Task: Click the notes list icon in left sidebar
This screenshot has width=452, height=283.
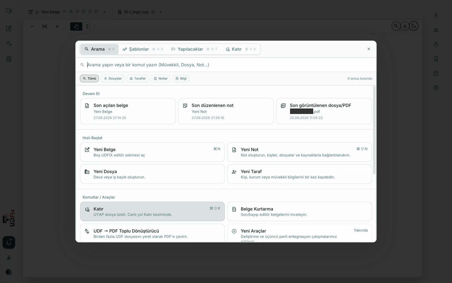Action: pos(9,44)
